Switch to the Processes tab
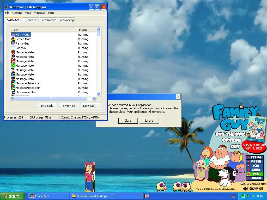Image resolution: width=267 pixels, height=200 pixels. click(x=31, y=20)
